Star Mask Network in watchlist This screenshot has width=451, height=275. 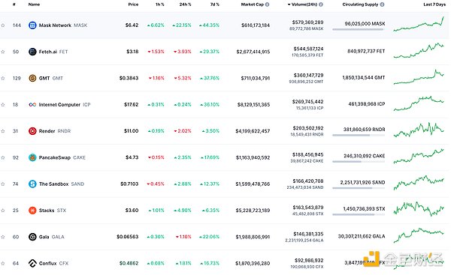[3, 25]
